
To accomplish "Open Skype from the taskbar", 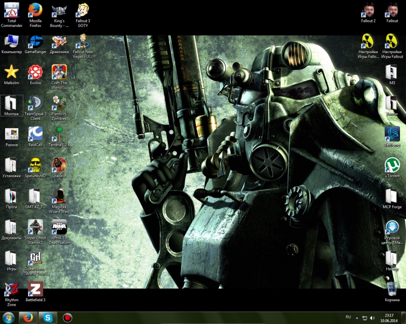I will coord(48,318).
